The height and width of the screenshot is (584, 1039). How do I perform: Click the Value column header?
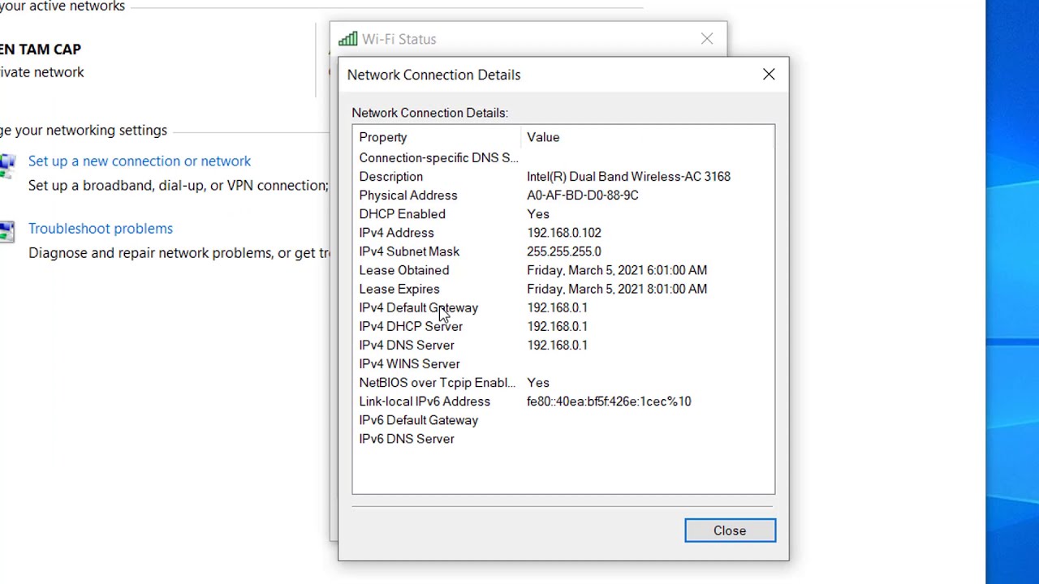pos(543,137)
